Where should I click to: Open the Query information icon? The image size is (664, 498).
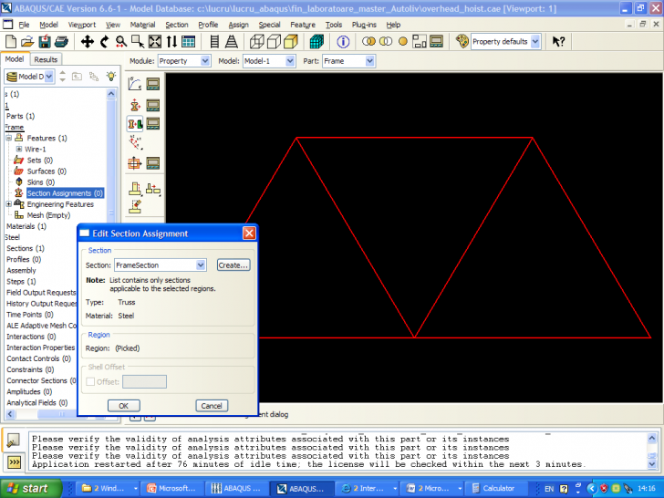(x=343, y=42)
